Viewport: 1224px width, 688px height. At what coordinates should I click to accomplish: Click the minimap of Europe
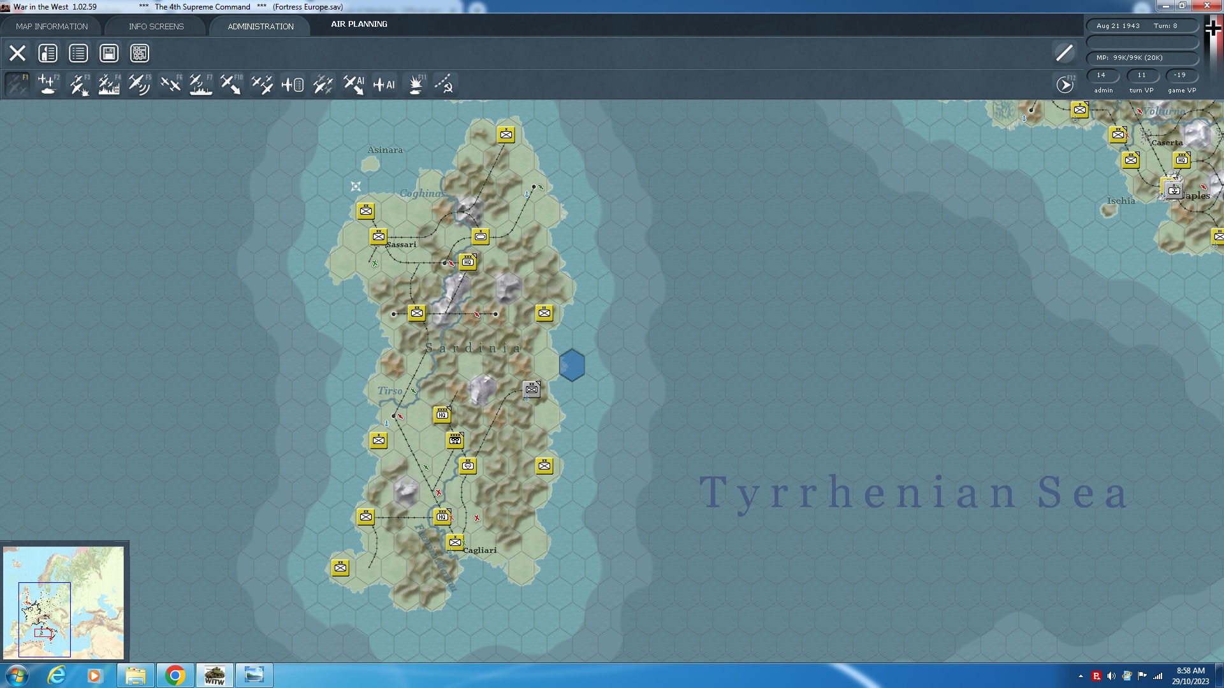[64, 602]
